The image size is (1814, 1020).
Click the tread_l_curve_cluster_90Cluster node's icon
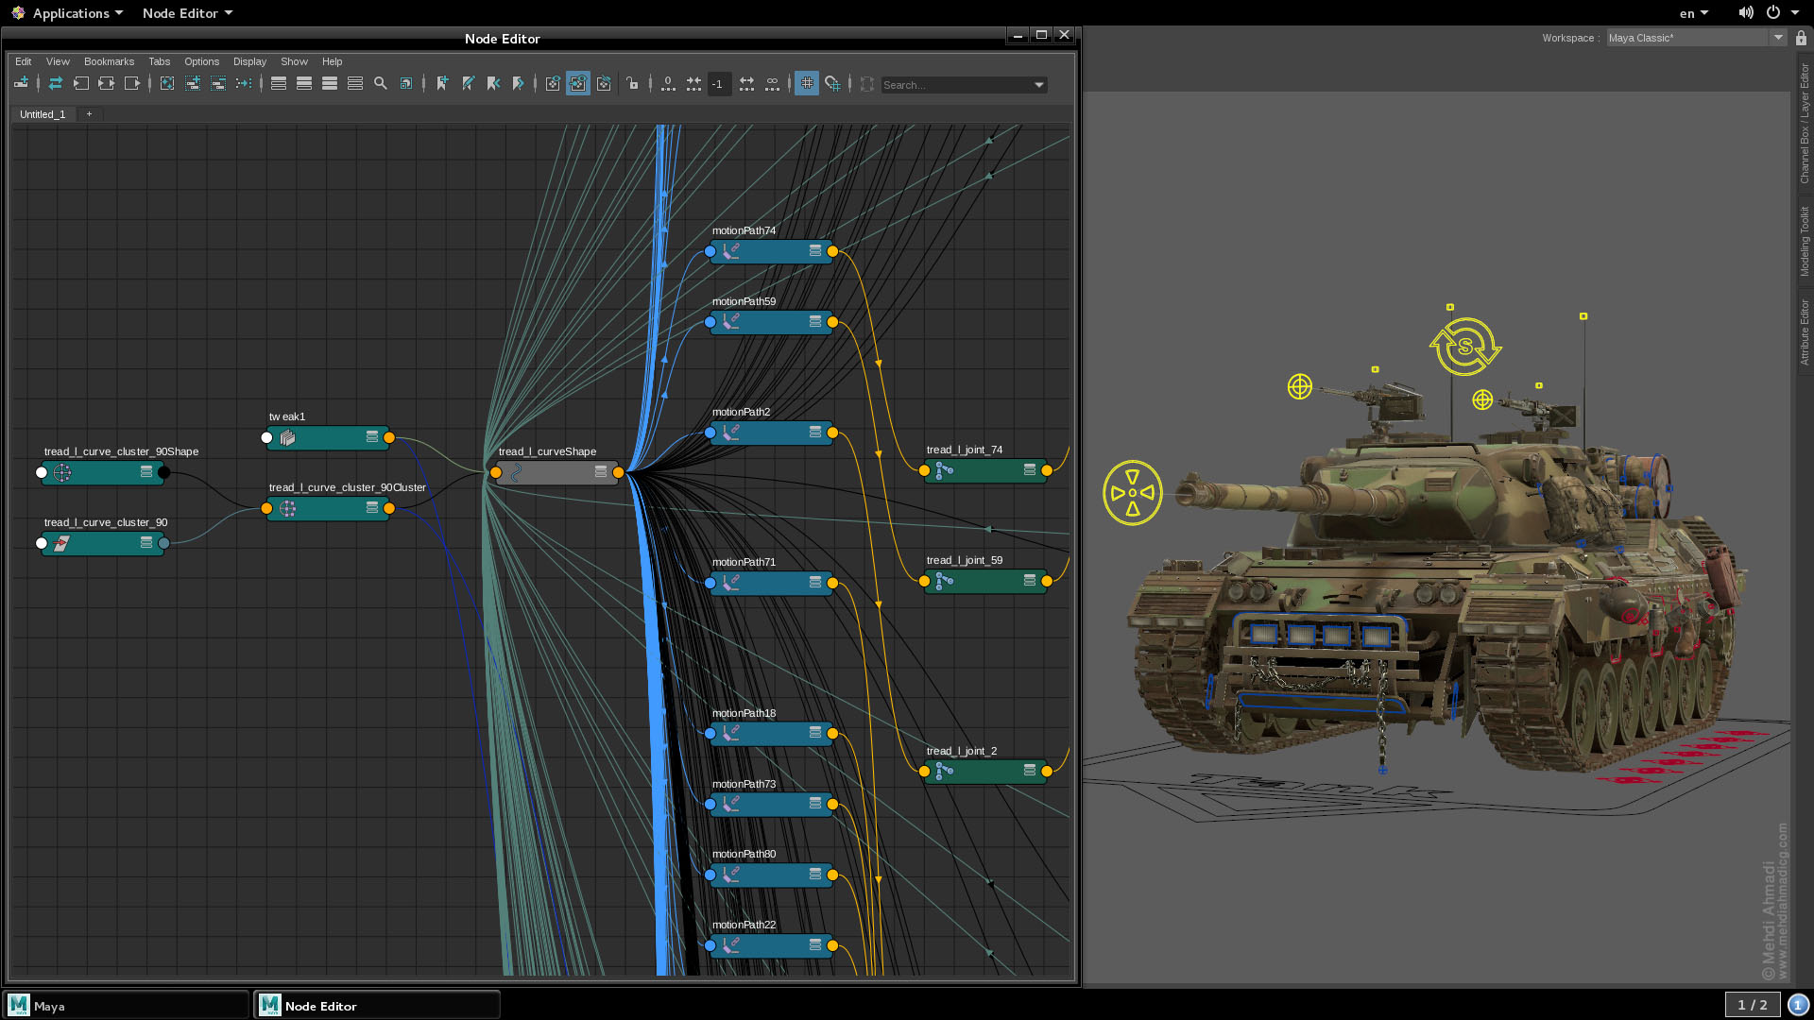(x=288, y=508)
